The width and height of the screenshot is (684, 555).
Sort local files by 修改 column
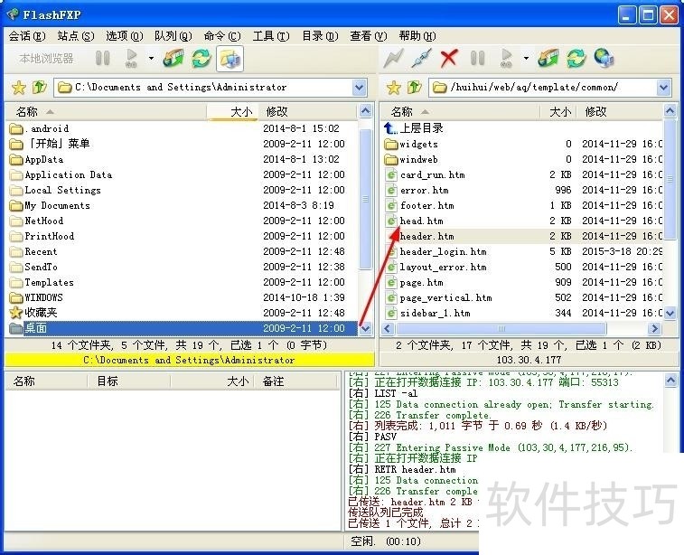point(308,112)
